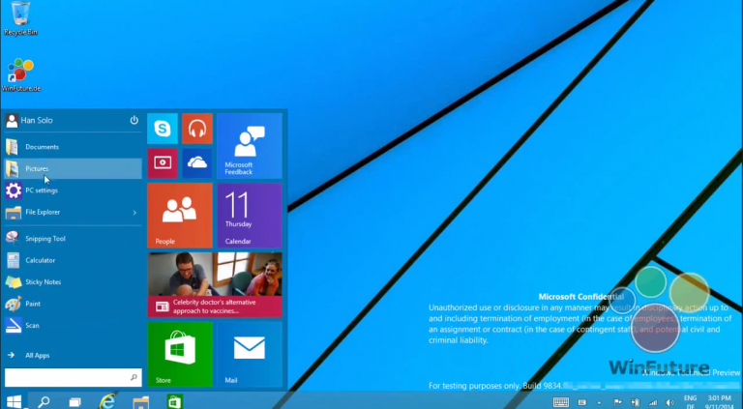Viewport: 743px width, 409px height.
Task: Expand the File Explorer jump list arrow
Action: tap(134, 212)
